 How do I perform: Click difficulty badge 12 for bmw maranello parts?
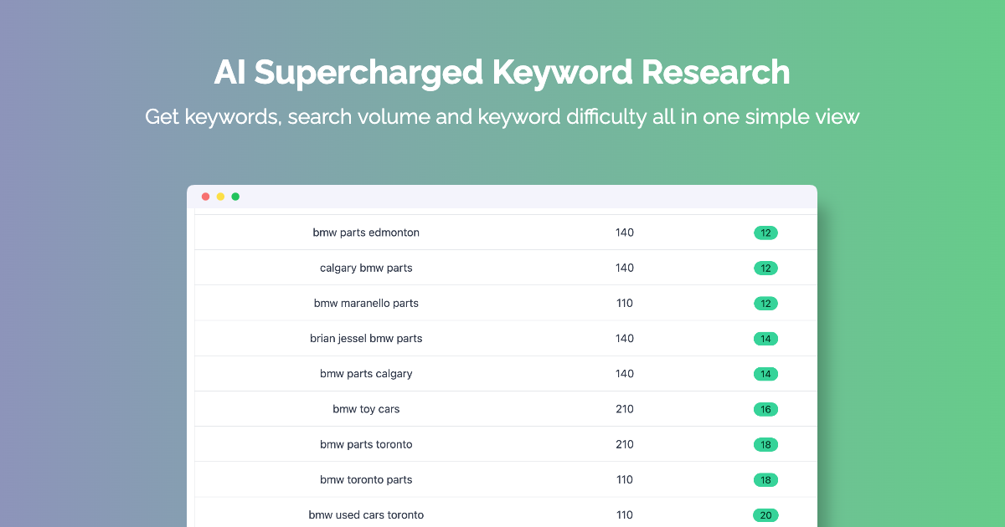coord(765,304)
